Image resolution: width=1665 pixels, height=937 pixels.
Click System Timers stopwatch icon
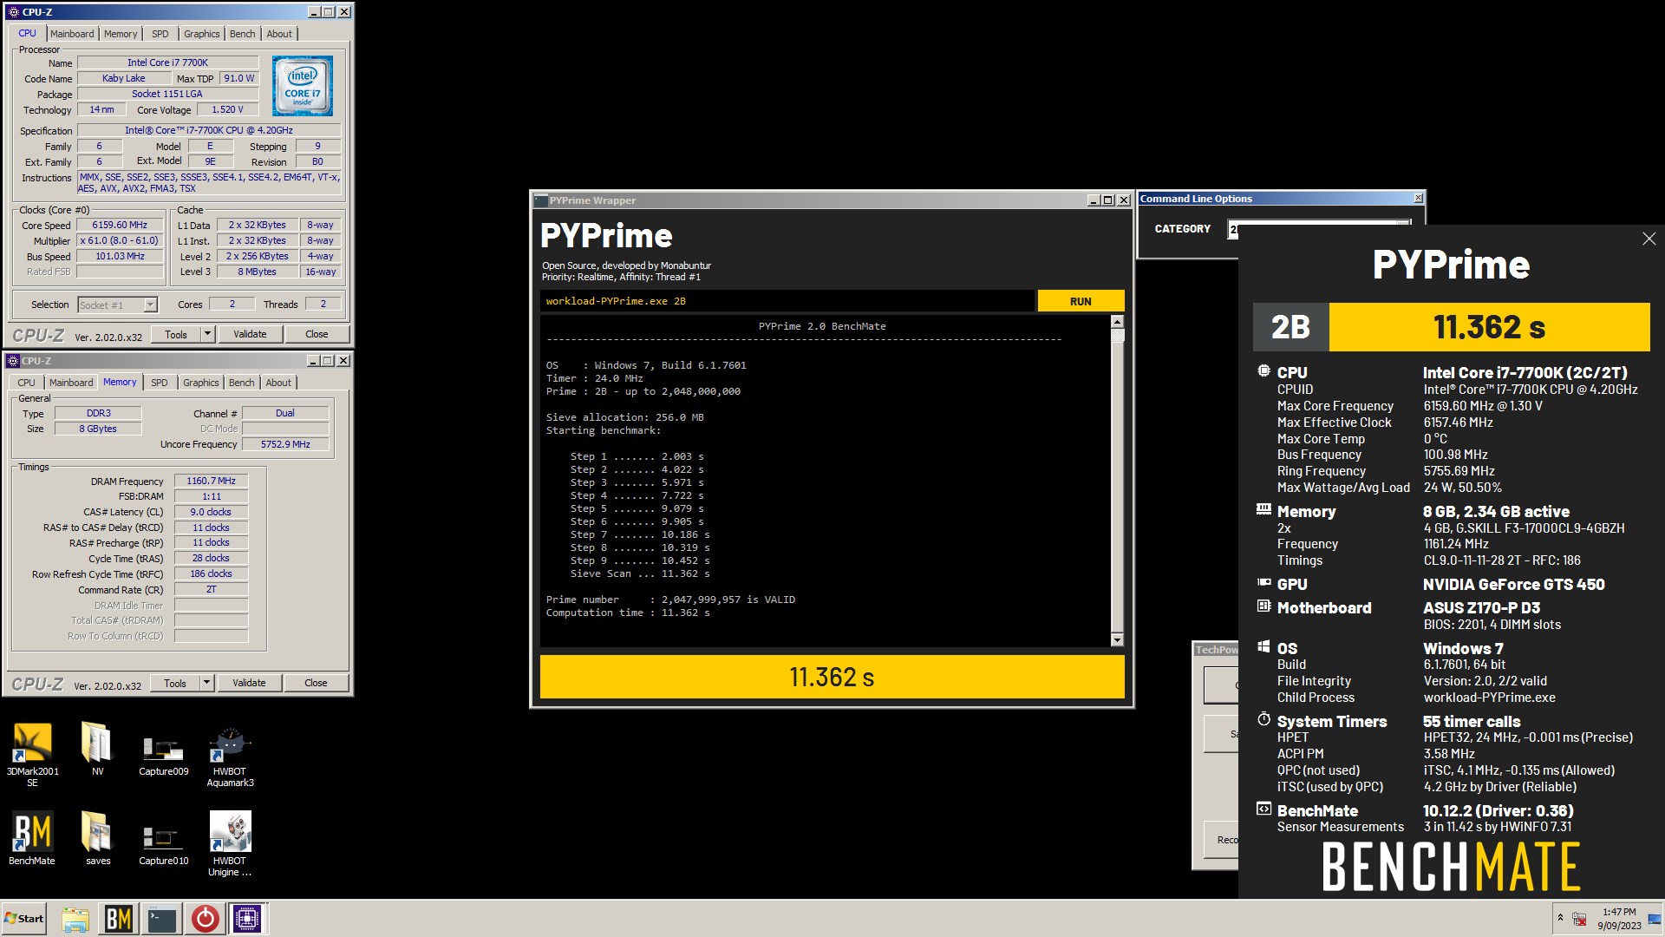pos(1263,719)
